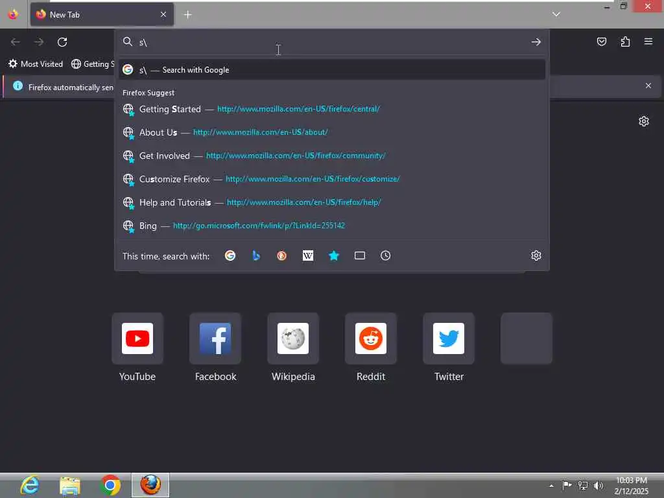Choose Bing suggestion row
The height and width of the screenshot is (498, 664).
pyautogui.click(x=331, y=226)
